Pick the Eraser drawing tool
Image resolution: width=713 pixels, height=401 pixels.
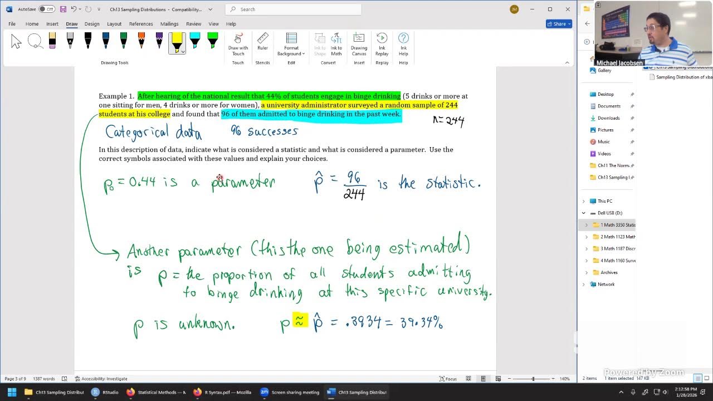(x=52, y=41)
